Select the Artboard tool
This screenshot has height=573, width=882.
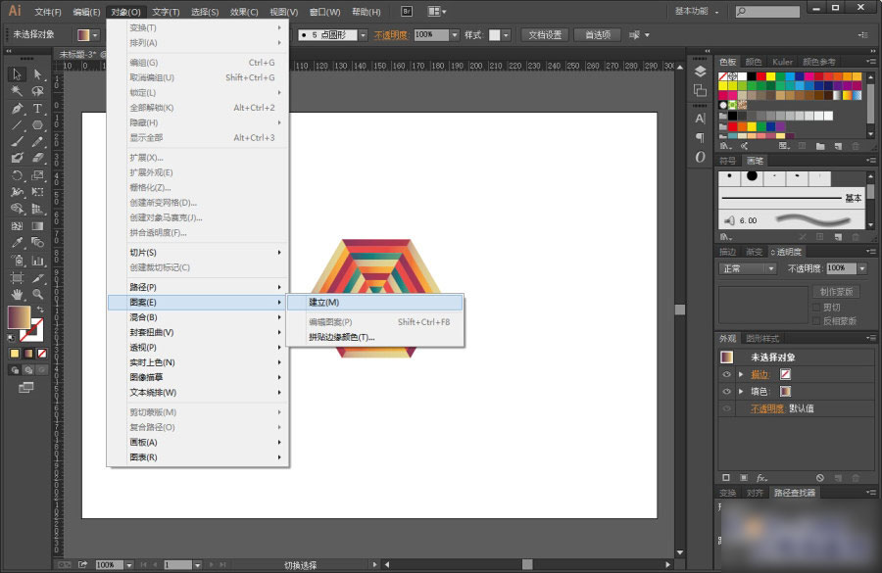(x=17, y=278)
